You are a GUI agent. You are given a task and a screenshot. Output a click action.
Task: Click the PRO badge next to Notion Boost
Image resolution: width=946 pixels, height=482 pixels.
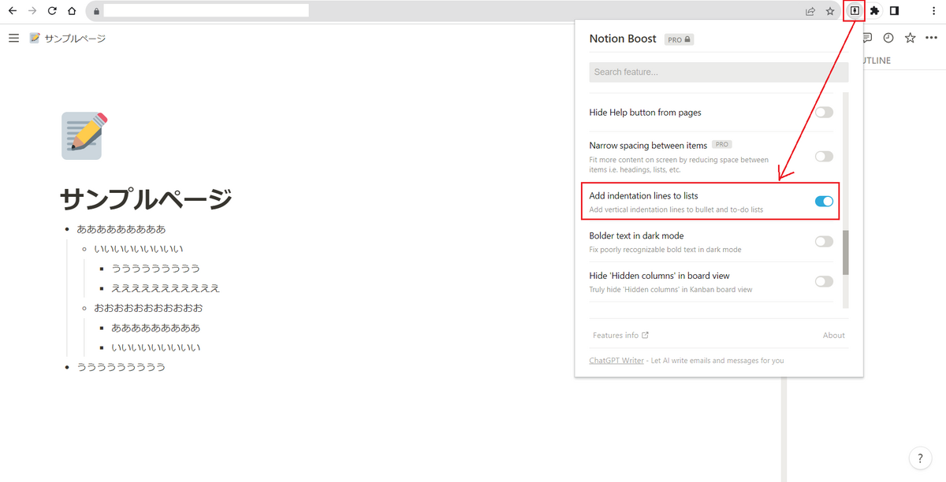pos(679,39)
